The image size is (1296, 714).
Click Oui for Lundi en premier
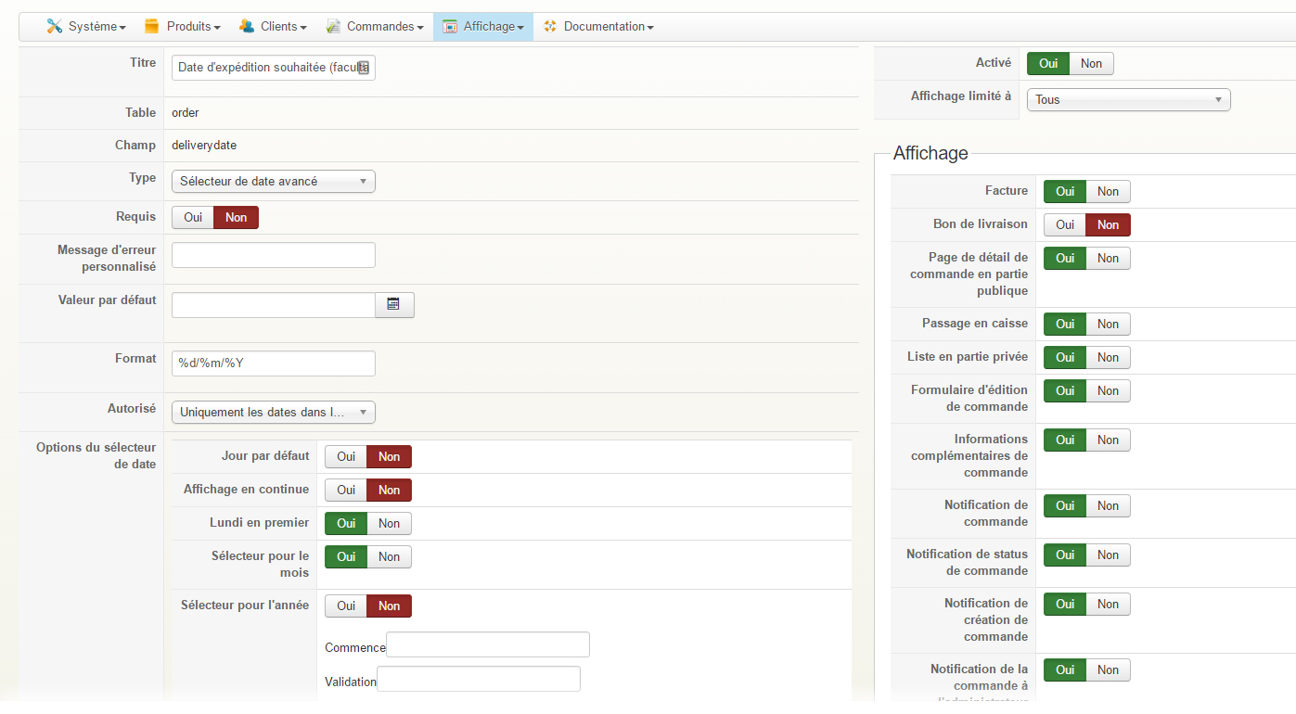coord(346,523)
